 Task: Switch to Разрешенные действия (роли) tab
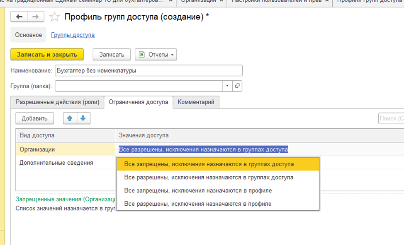[57, 102]
